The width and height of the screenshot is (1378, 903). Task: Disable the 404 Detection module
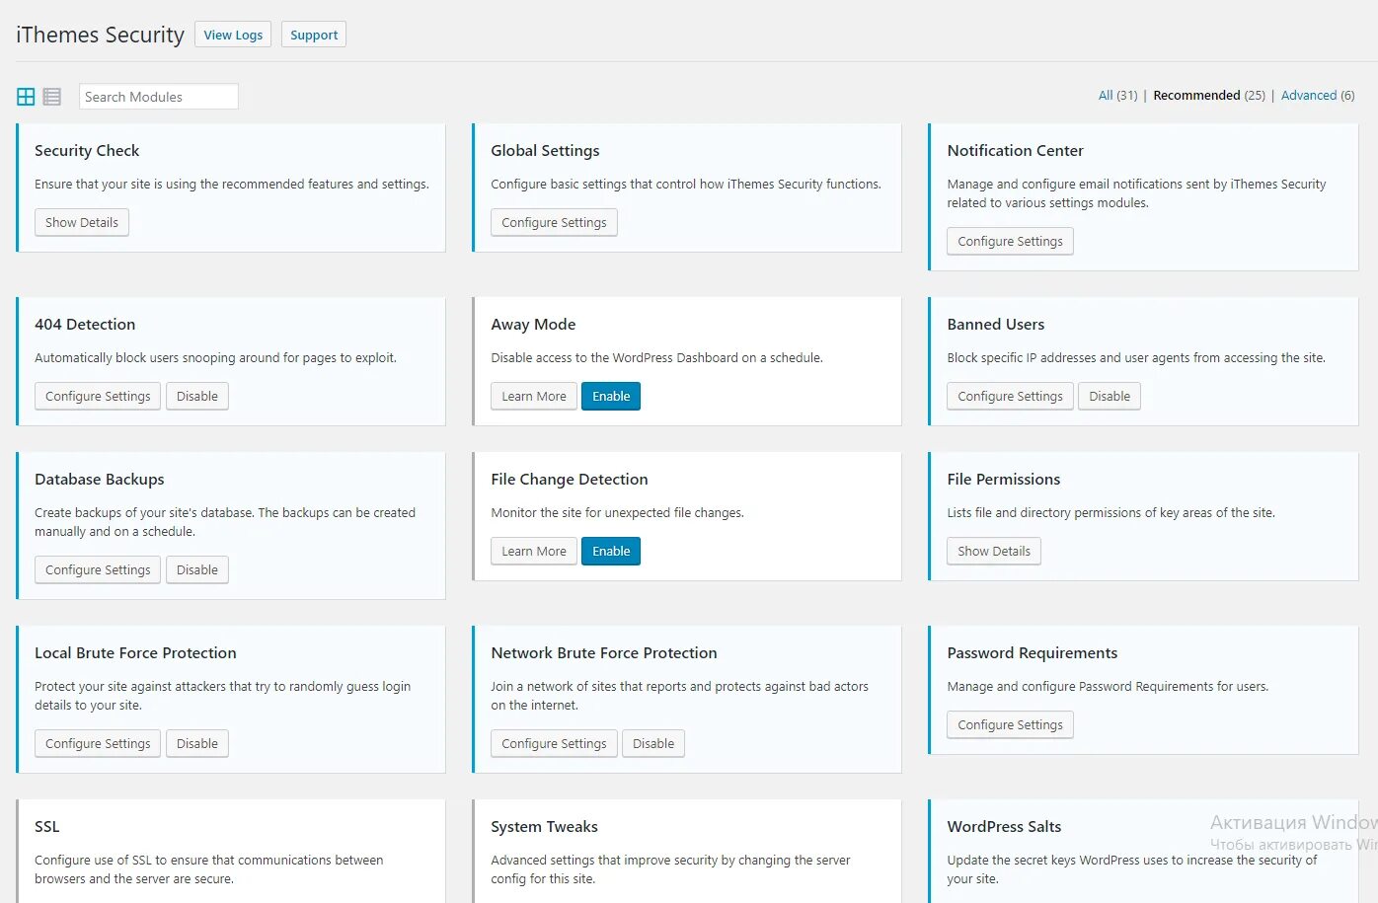click(x=197, y=397)
